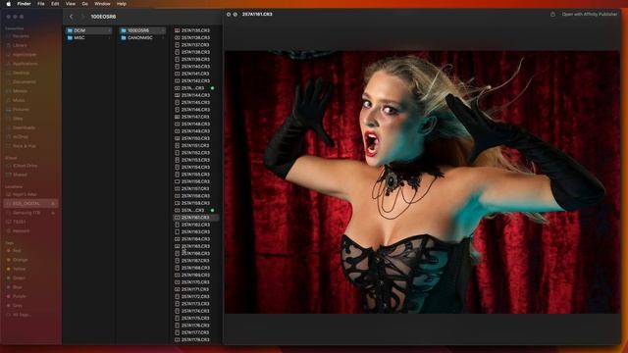The image size is (628, 353).
Task: Open the Finder menu in menu bar
Action: 24,4
